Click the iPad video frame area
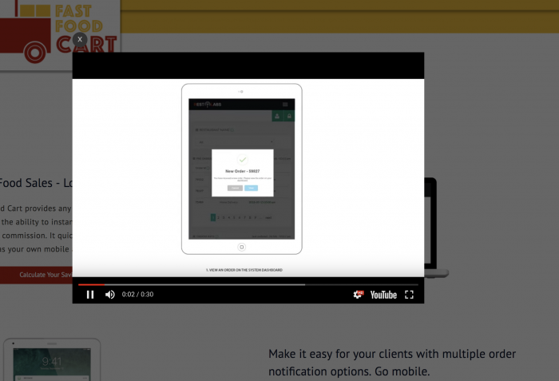 pyautogui.click(x=242, y=169)
